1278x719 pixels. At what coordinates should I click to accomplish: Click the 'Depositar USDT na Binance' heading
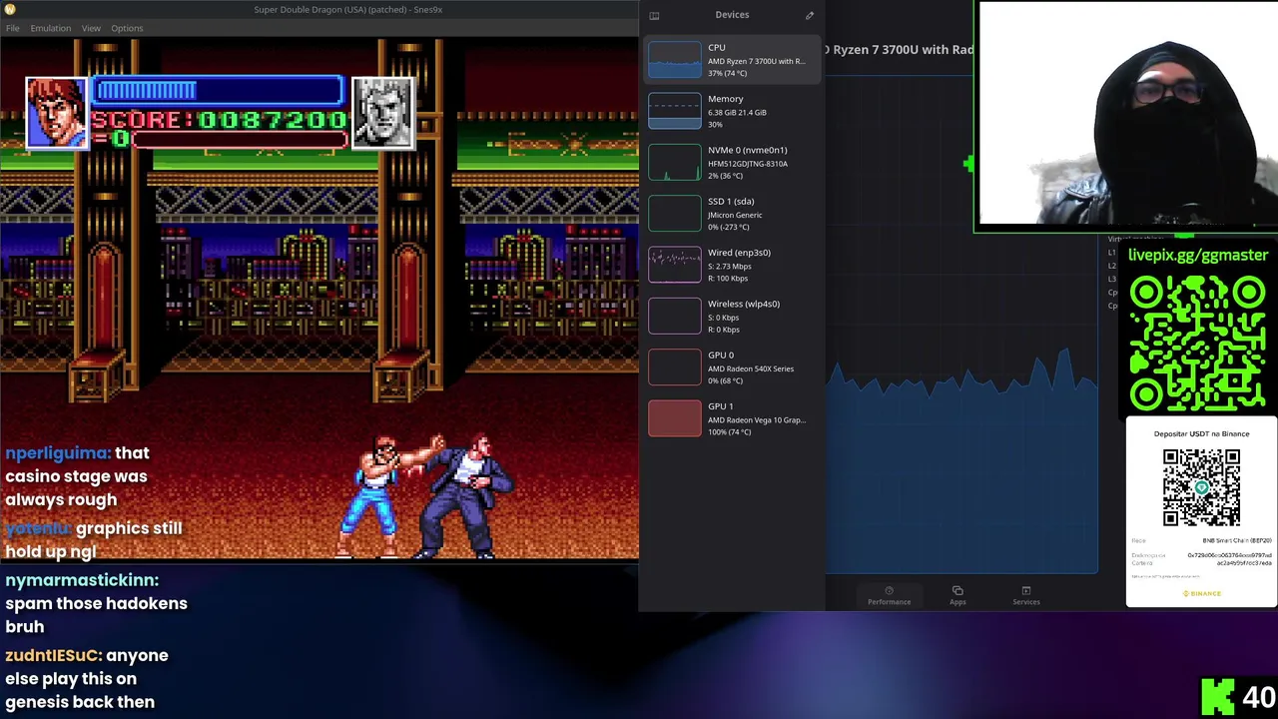[1201, 433]
